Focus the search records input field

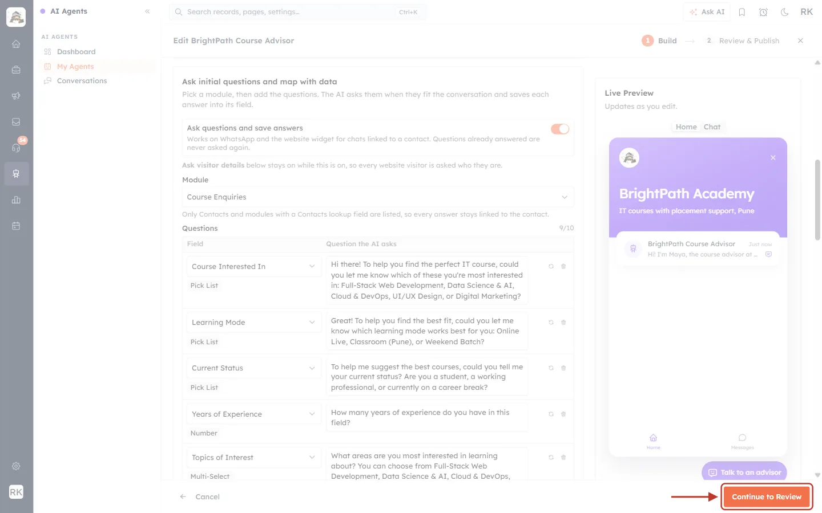tap(297, 12)
